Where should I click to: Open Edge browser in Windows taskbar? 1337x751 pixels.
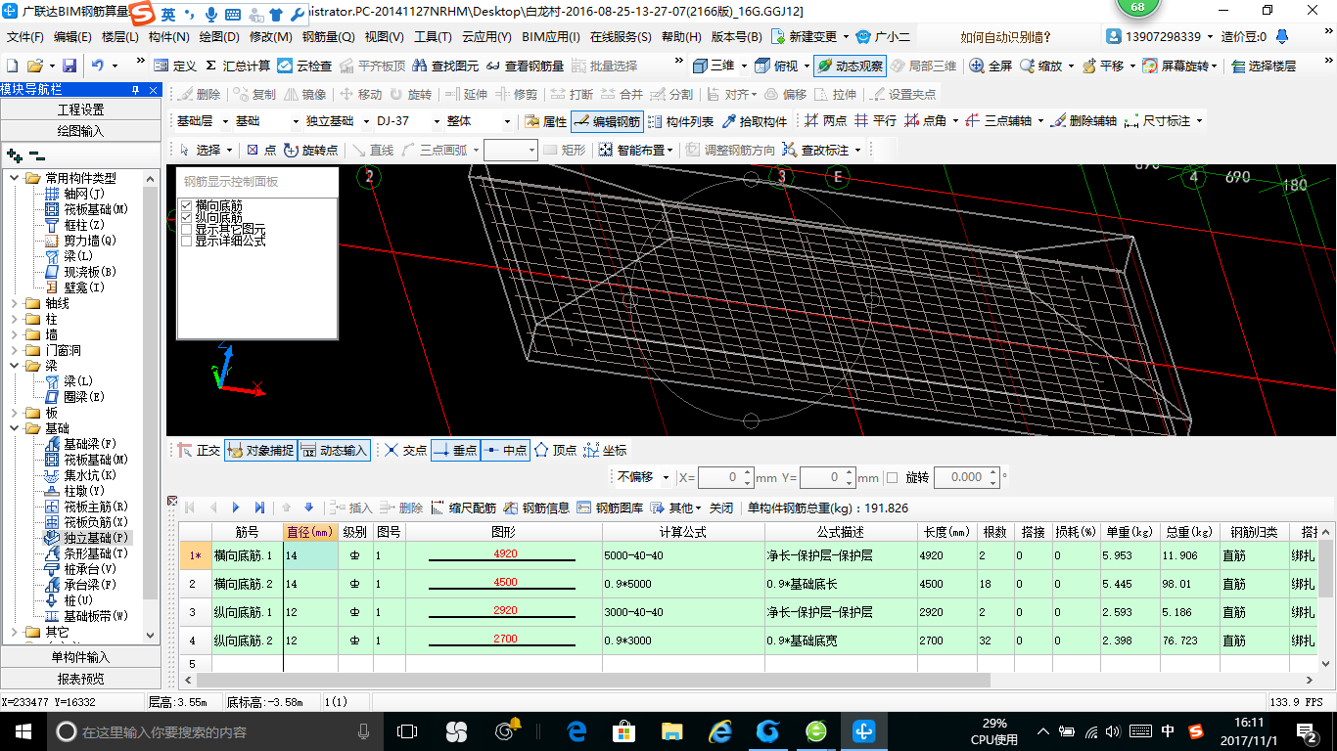coord(576,730)
